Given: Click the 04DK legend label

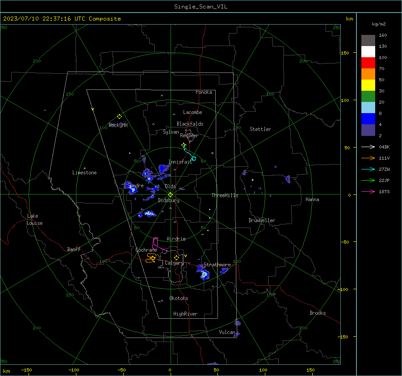Looking at the screenshot, I should pos(384,147).
